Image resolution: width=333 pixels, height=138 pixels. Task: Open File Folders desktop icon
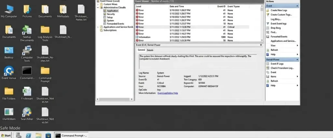(x=9, y=93)
